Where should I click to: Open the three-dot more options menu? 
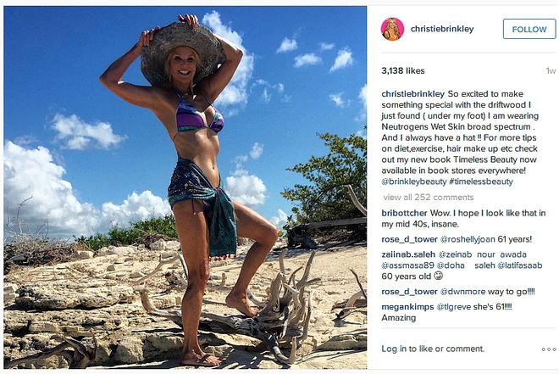(x=548, y=349)
